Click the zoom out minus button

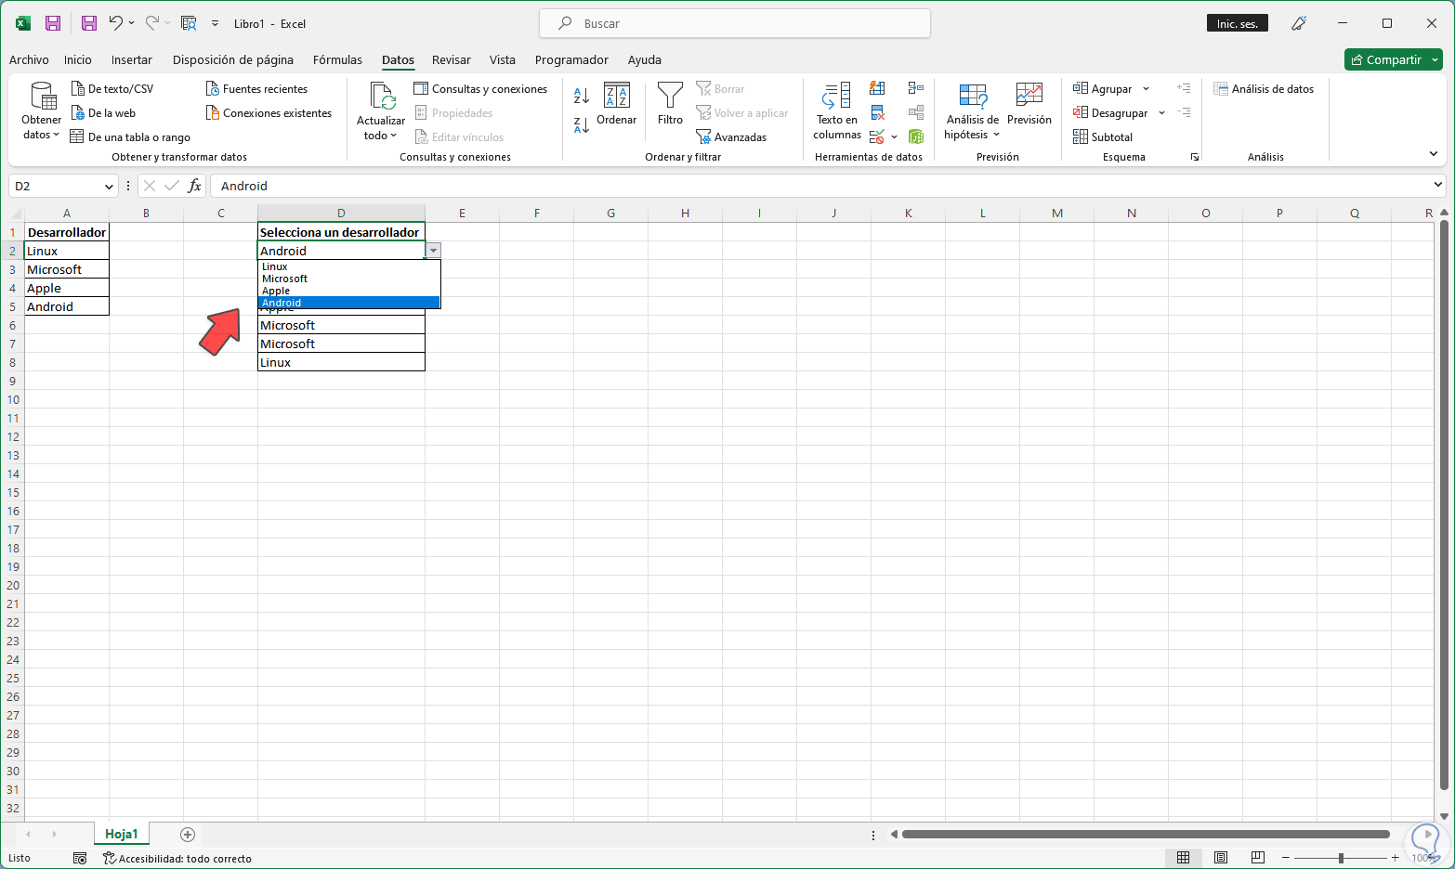pyautogui.click(x=1286, y=857)
